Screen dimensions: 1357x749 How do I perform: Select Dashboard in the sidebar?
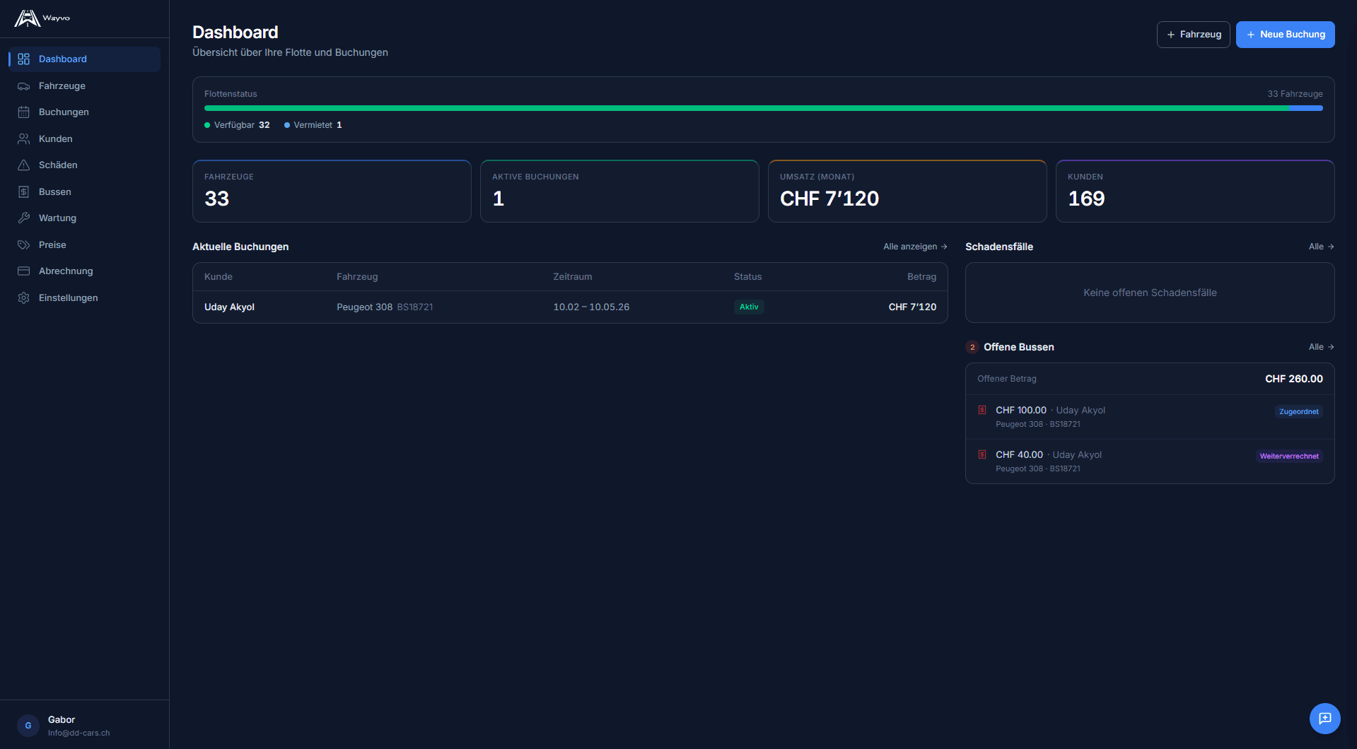click(x=63, y=59)
